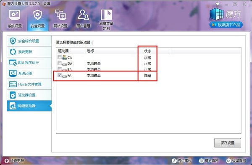Select the 安全设置 shield icon
Image resolution: width=252 pixels, height=165 pixels.
click(x=38, y=15)
